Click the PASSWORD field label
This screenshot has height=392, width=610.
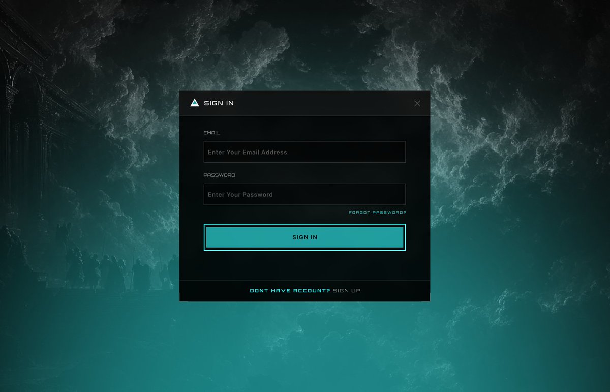pos(219,175)
